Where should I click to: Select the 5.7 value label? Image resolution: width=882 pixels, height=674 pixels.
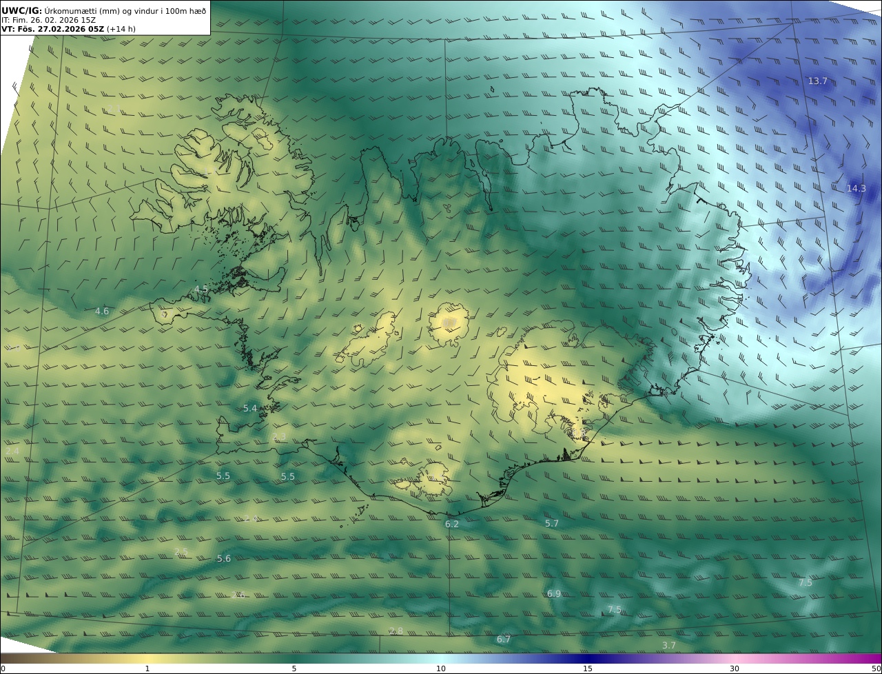(x=551, y=524)
